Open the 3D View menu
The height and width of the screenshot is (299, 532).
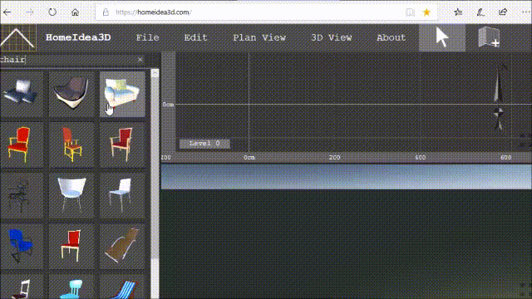click(331, 37)
